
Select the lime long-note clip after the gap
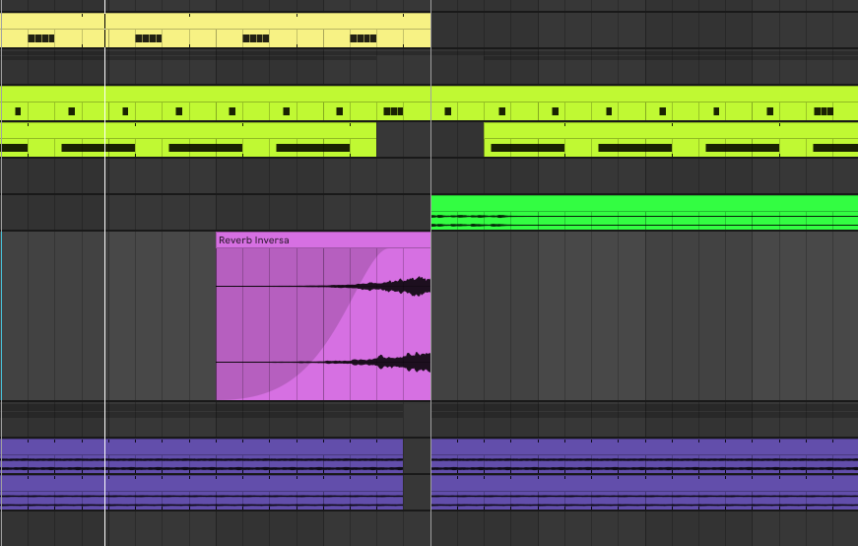coord(671,140)
